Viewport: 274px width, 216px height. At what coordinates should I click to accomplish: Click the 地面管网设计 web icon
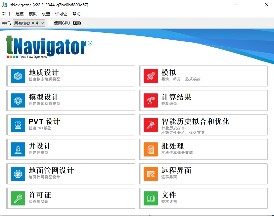18,174
